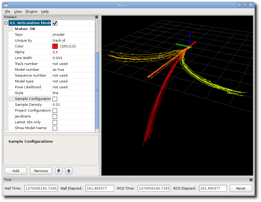Click the move display up arrow icon
This screenshot has height=202, width=261.
tap(69, 171)
